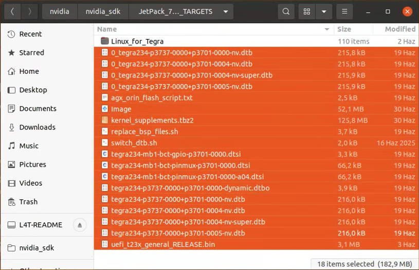Click nvidia_sdk bookmark folder icon

pyautogui.click(x=11, y=248)
